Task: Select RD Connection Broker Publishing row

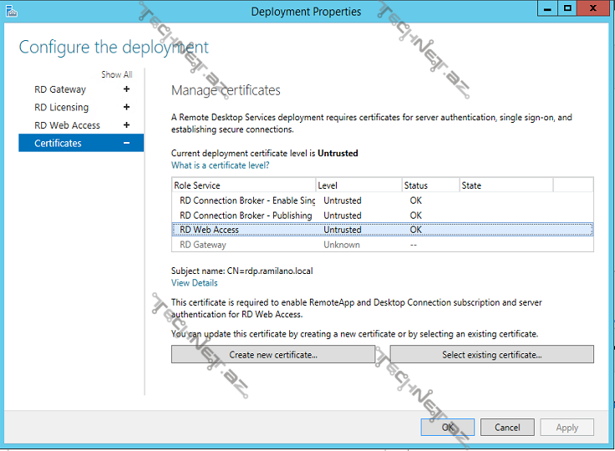Action: click(x=246, y=215)
